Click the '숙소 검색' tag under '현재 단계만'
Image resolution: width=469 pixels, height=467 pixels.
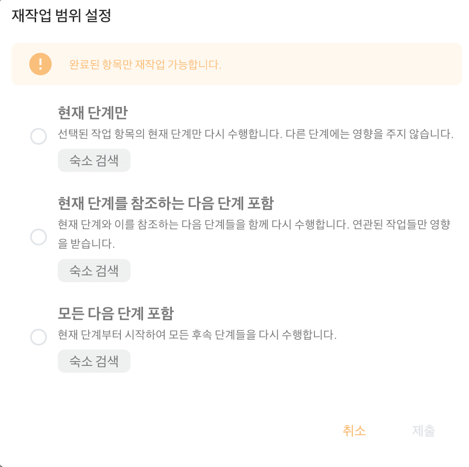point(94,160)
